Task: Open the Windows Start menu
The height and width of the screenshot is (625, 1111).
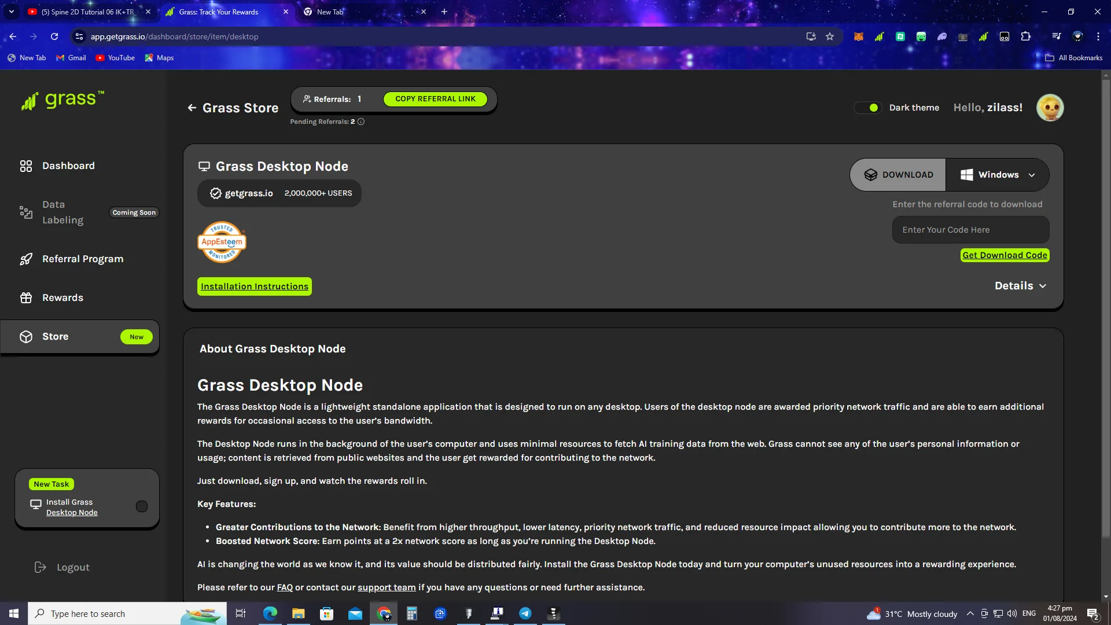Action: coord(14,613)
